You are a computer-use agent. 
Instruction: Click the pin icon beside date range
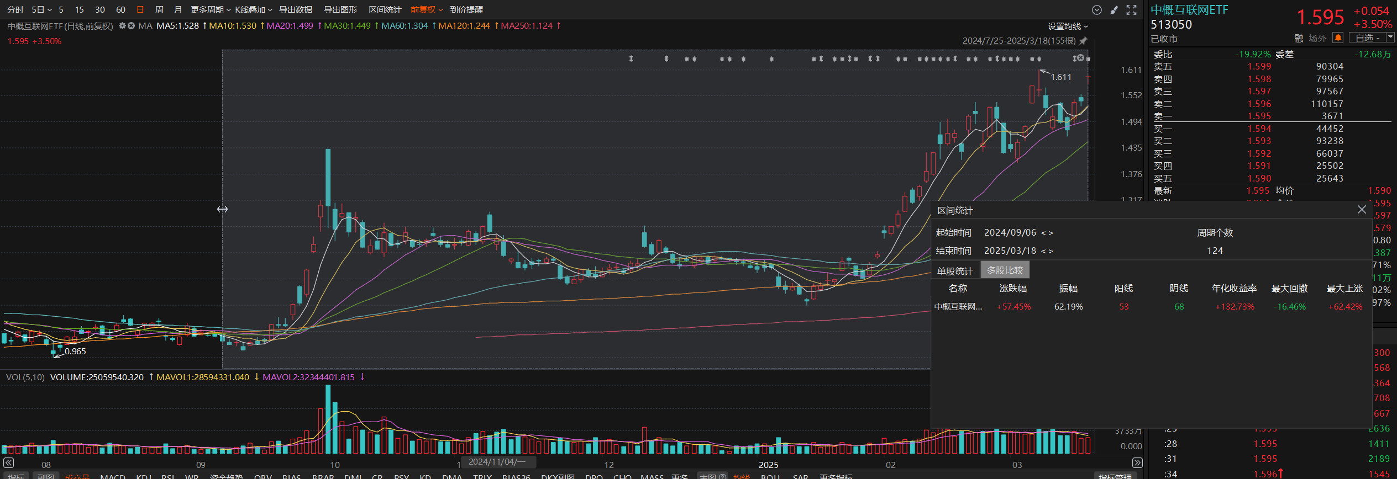click(1083, 41)
